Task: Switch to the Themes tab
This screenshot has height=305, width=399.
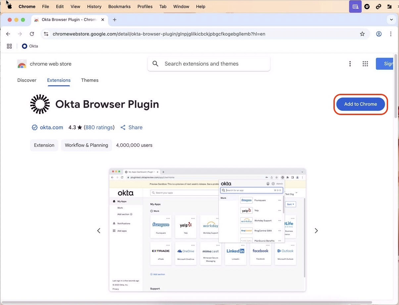Action: coord(90,80)
